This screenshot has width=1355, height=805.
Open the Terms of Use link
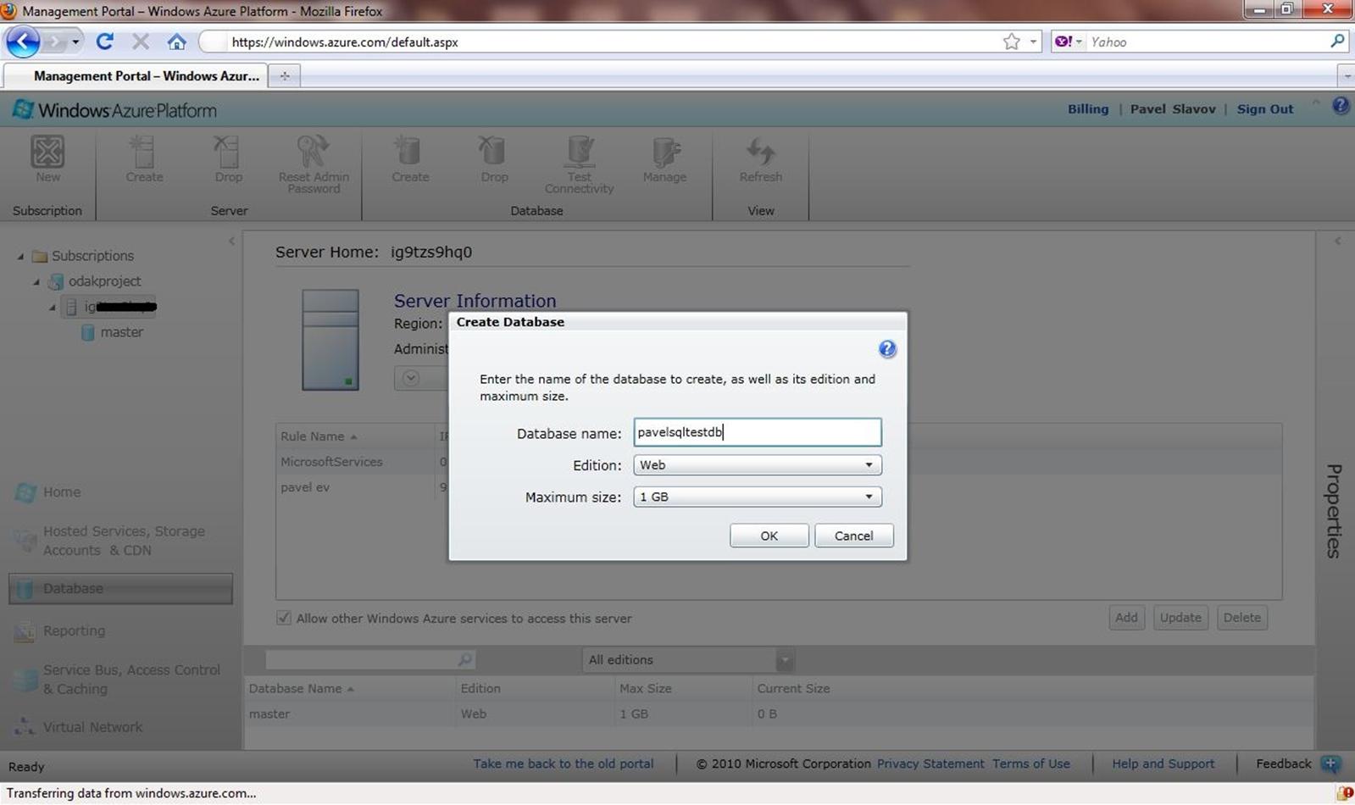coord(1031,763)
